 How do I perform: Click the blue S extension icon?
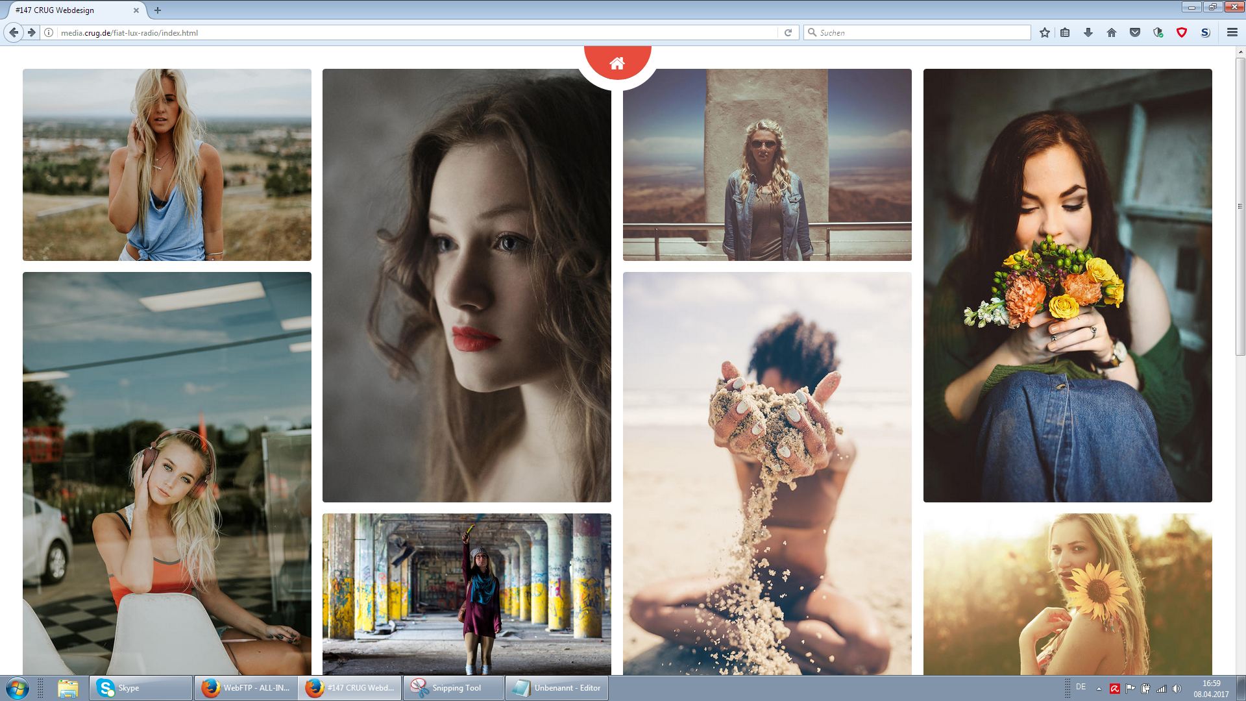(x=1205, y=32)
